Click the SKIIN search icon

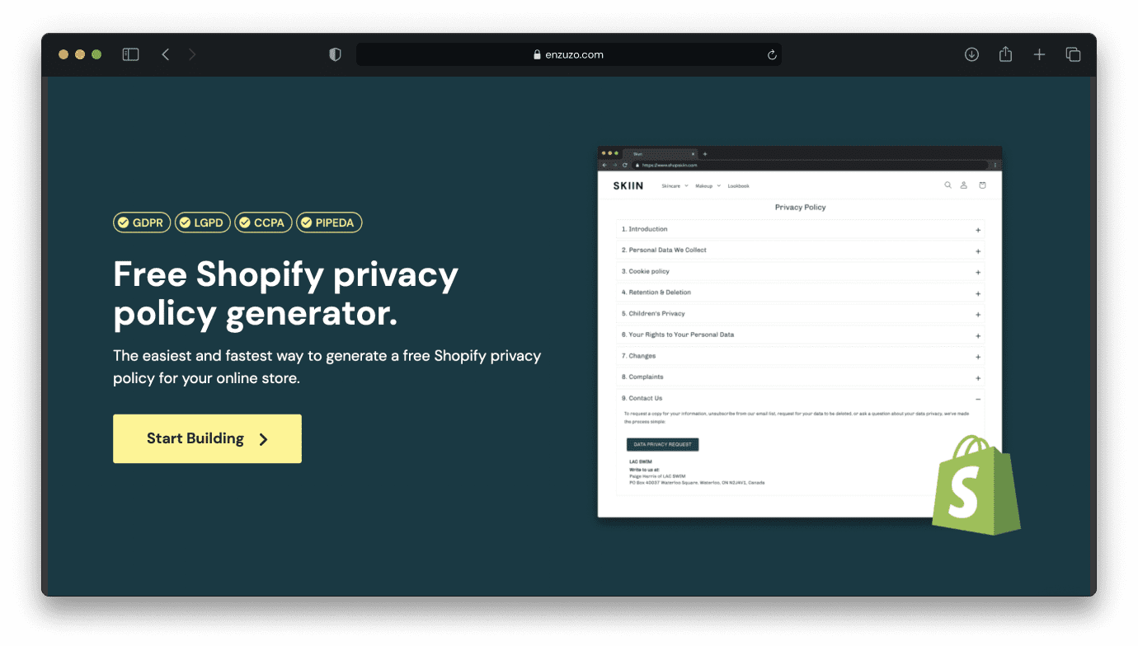[x=948, y=185]
